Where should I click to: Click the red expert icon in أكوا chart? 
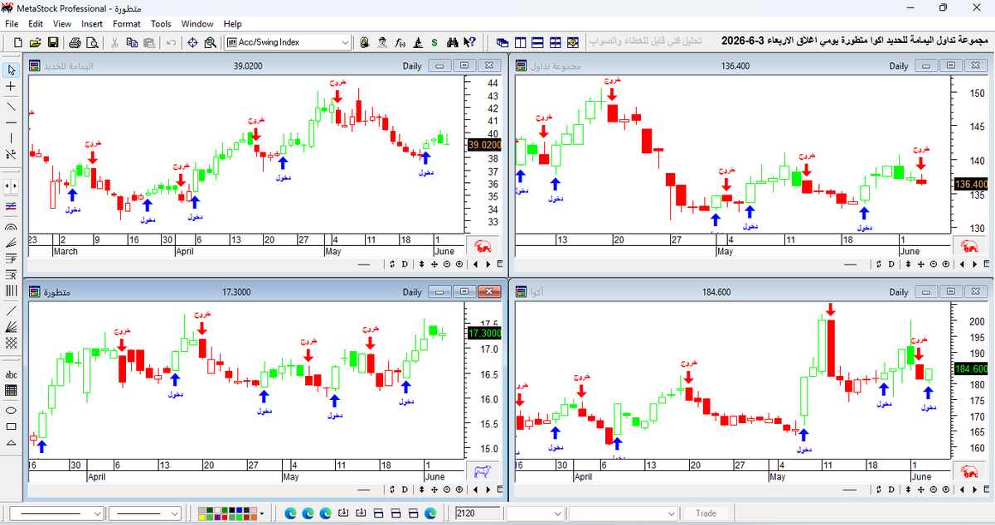(967, 472)
